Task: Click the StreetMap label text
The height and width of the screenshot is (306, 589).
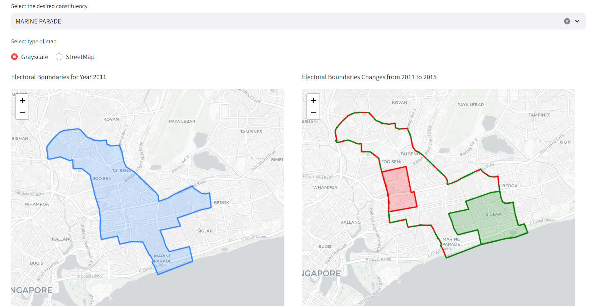Action: pos(80,57)
